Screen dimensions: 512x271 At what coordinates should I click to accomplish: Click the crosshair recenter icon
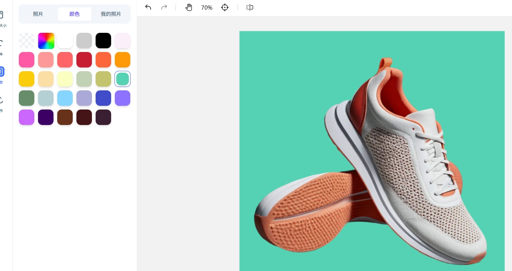point(225,7)
